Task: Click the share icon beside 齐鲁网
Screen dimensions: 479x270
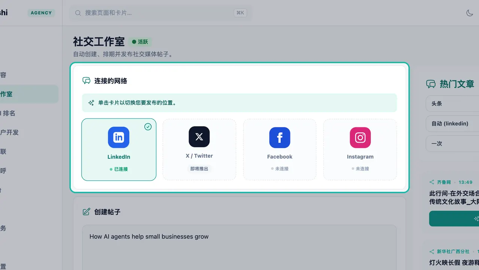Action: click(x=432, y=182)
